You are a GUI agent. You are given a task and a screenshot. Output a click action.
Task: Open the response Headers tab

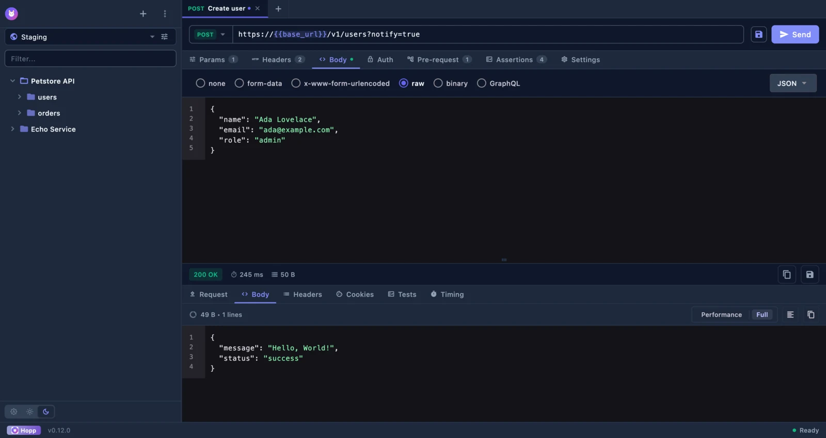tap(303, 294)
